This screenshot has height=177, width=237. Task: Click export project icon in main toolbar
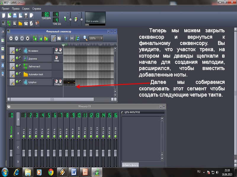tap(31, 15)
